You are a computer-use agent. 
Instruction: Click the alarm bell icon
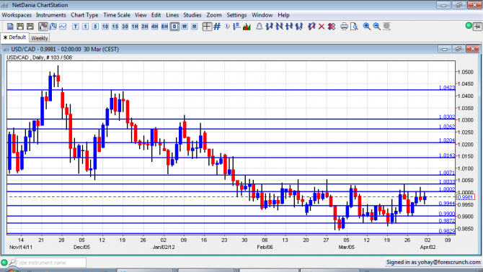[260, 27]
